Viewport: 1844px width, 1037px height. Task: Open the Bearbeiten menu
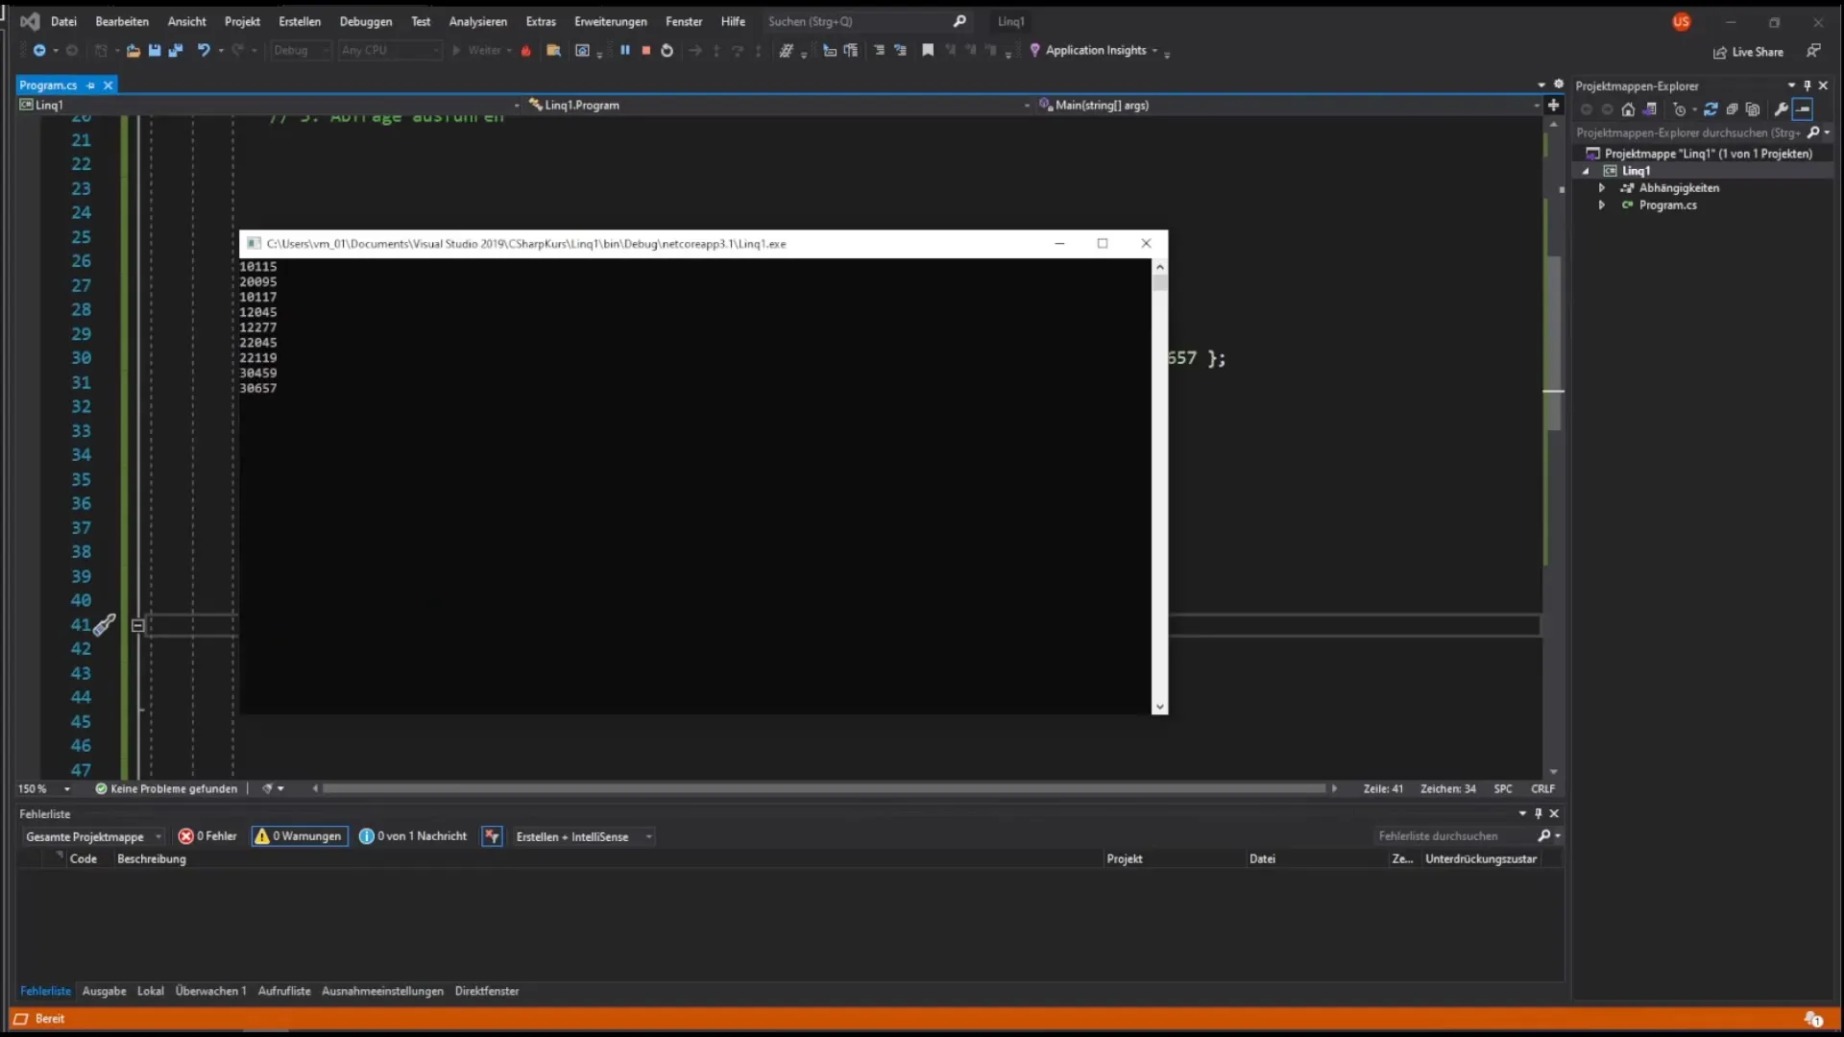(x=122, y=21)
